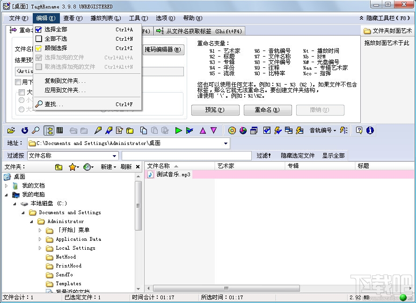Open the 工具 menu in the menu bar
The height and width of the screenshot is (303, 416).
pyautogui.click(x=138, y=18)
